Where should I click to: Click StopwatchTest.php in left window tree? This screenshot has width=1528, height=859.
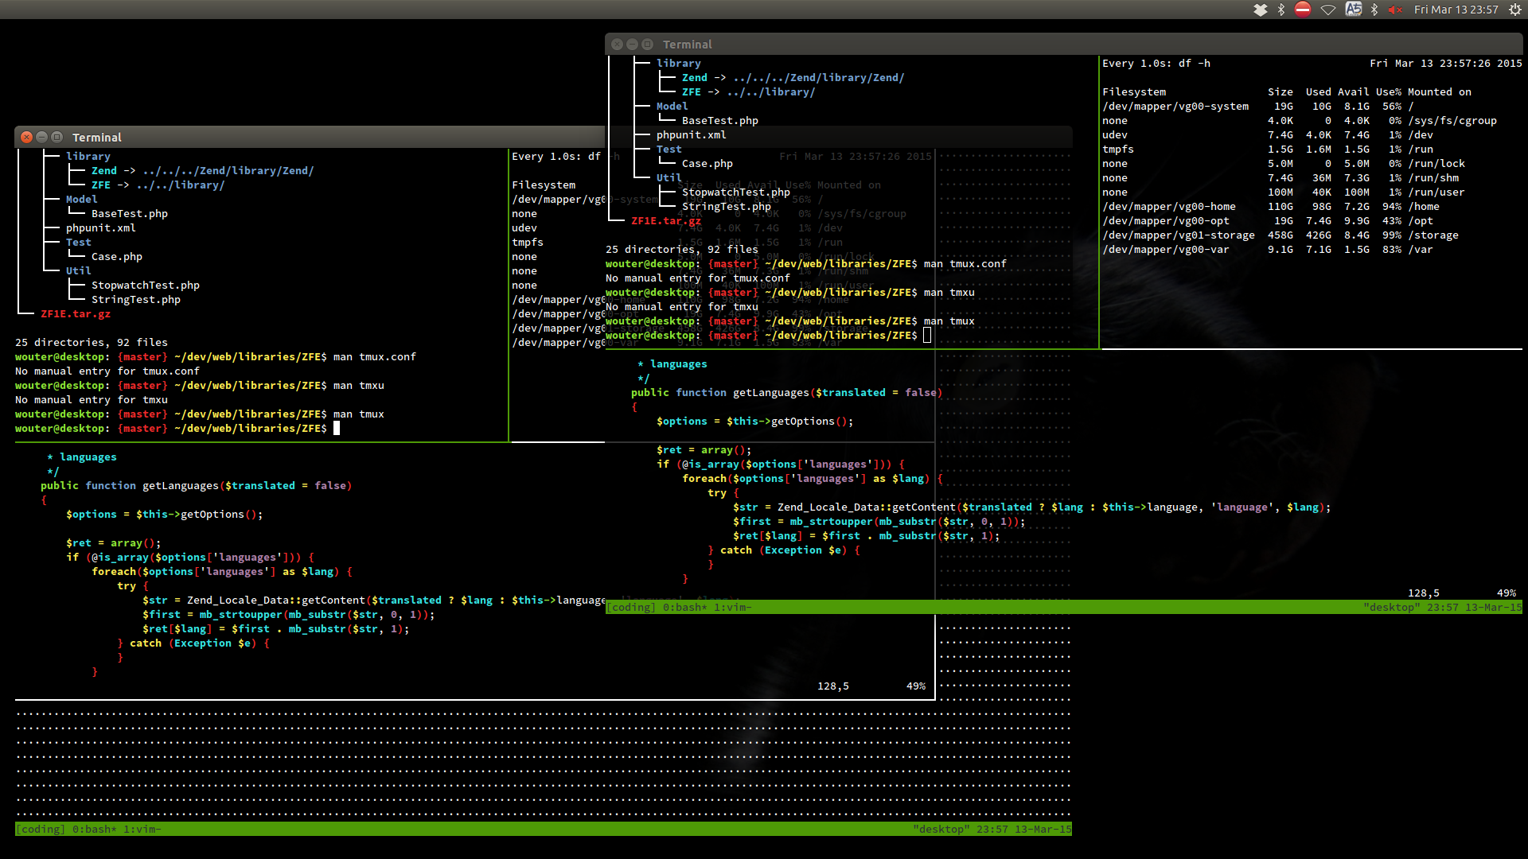pyautogui.click(x=146, y=286)
